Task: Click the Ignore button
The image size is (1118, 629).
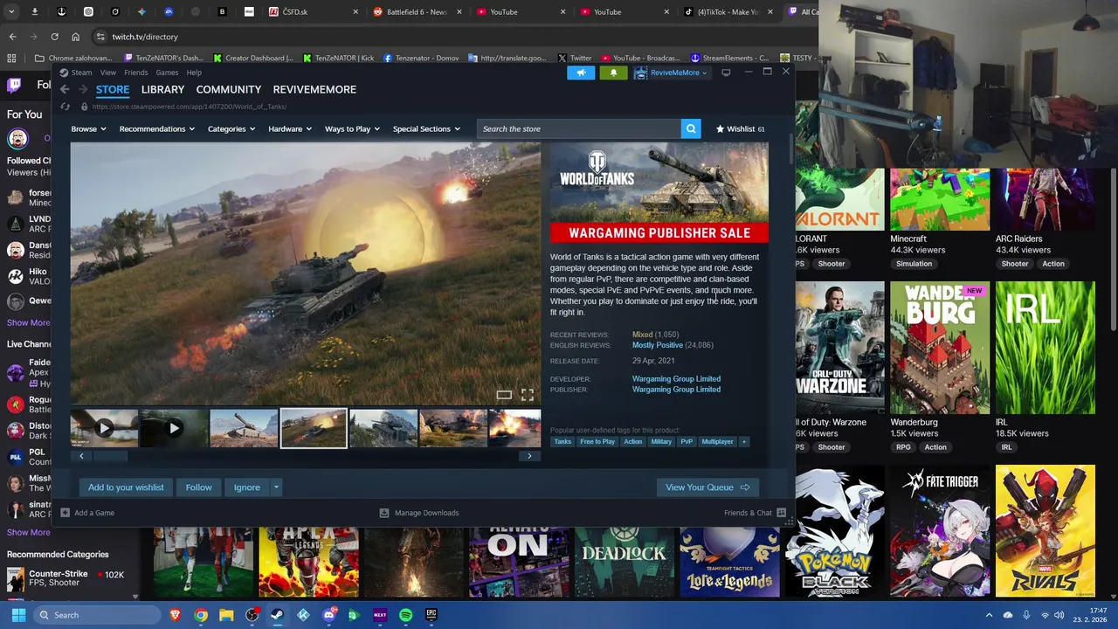Action: (246, 487)
